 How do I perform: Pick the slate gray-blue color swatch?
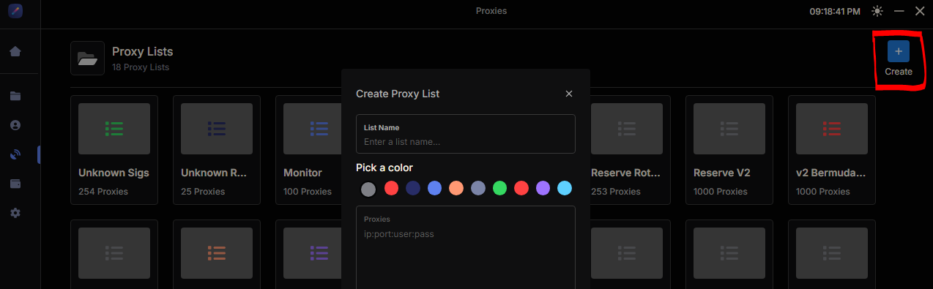tap(477, 189)
